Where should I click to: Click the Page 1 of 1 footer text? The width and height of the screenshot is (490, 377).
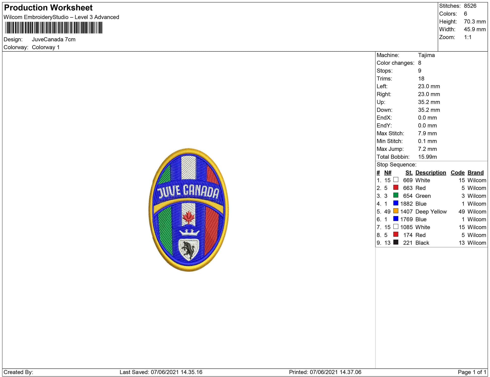point(472,372)
